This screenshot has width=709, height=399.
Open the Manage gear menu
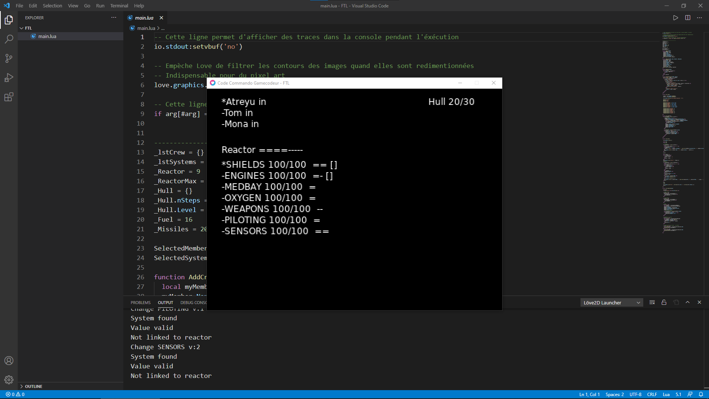9,380
